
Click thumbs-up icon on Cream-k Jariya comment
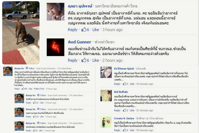click(x=125, y=130)
